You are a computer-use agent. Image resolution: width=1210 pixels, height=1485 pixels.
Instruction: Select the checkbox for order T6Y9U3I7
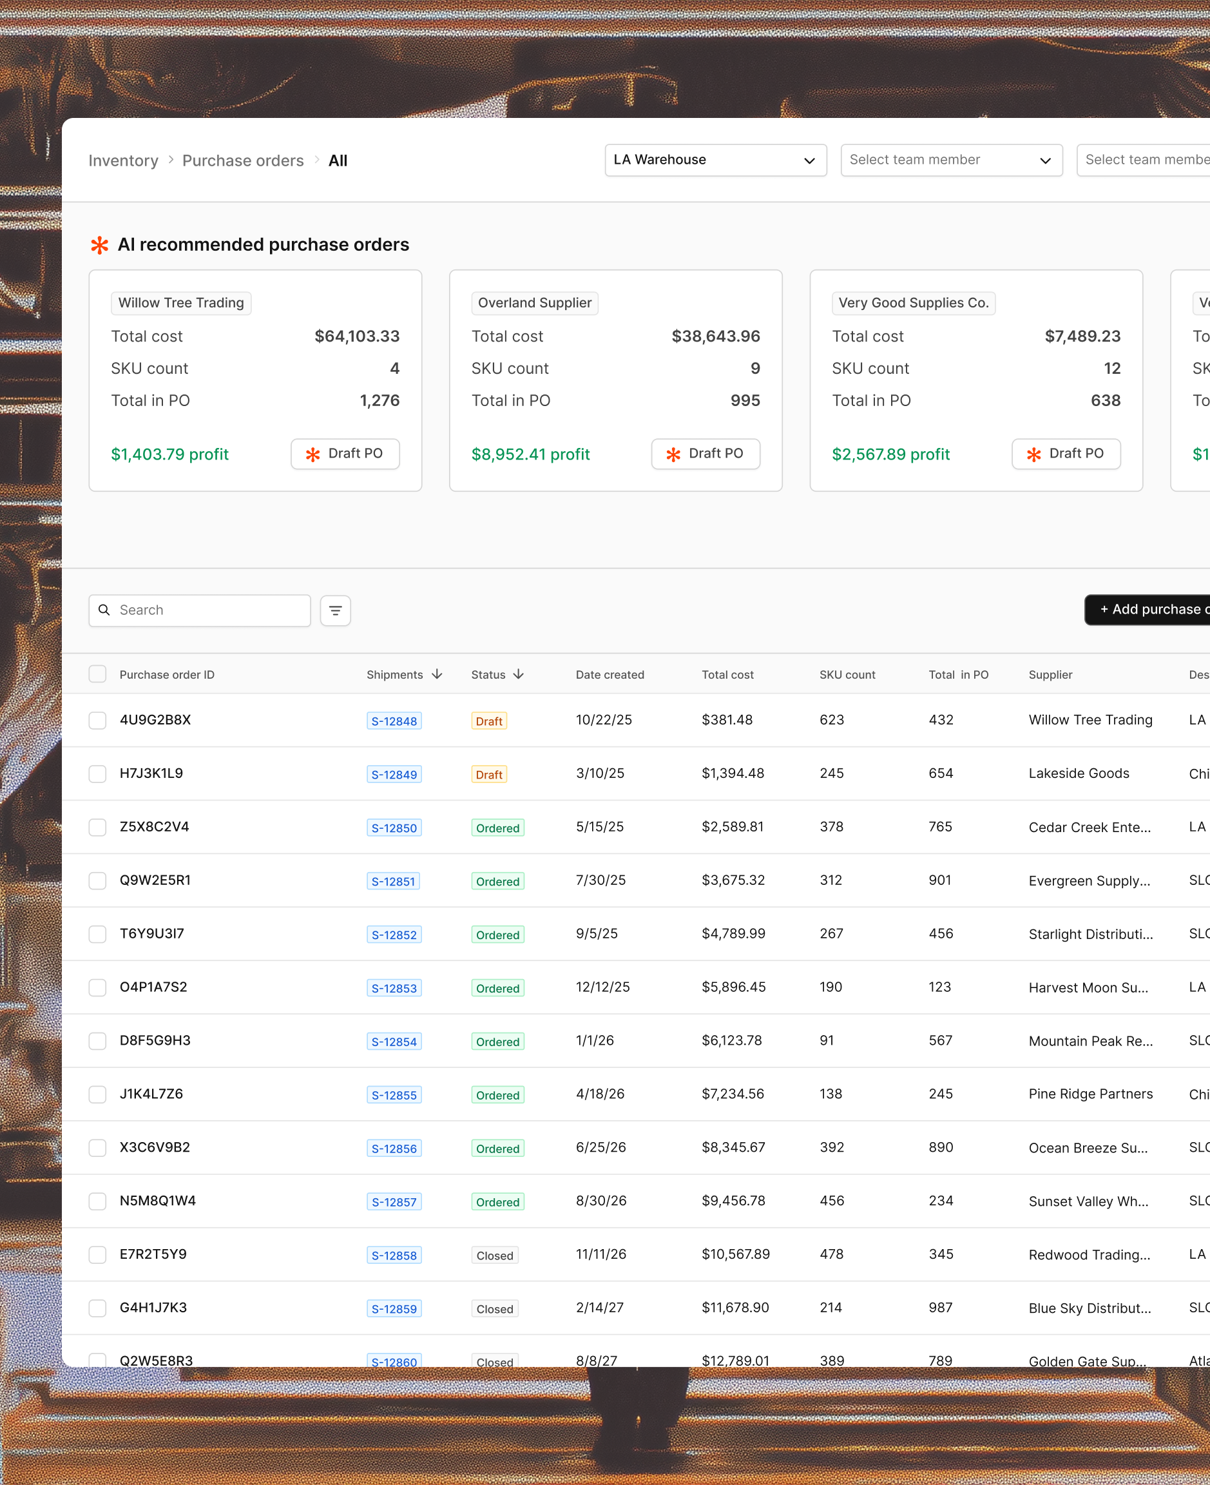click(x=97, y=934)
